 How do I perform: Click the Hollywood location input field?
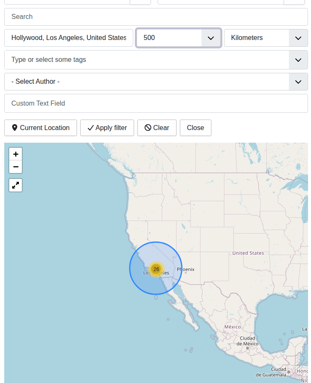click(x=69, y=38)
